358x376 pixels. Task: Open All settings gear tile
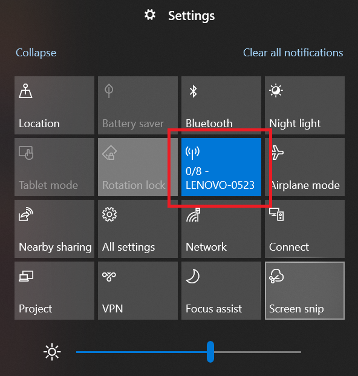[x=138, y=229]
